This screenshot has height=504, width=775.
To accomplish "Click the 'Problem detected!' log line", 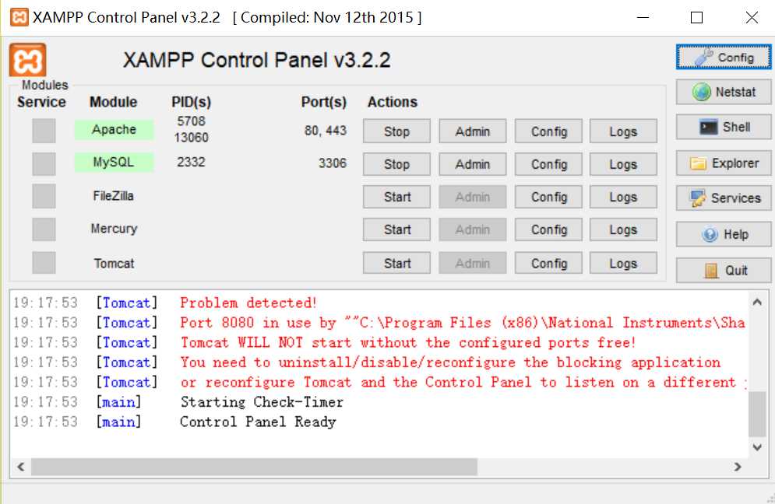I will pyautogui.click(x=248, y=303).
